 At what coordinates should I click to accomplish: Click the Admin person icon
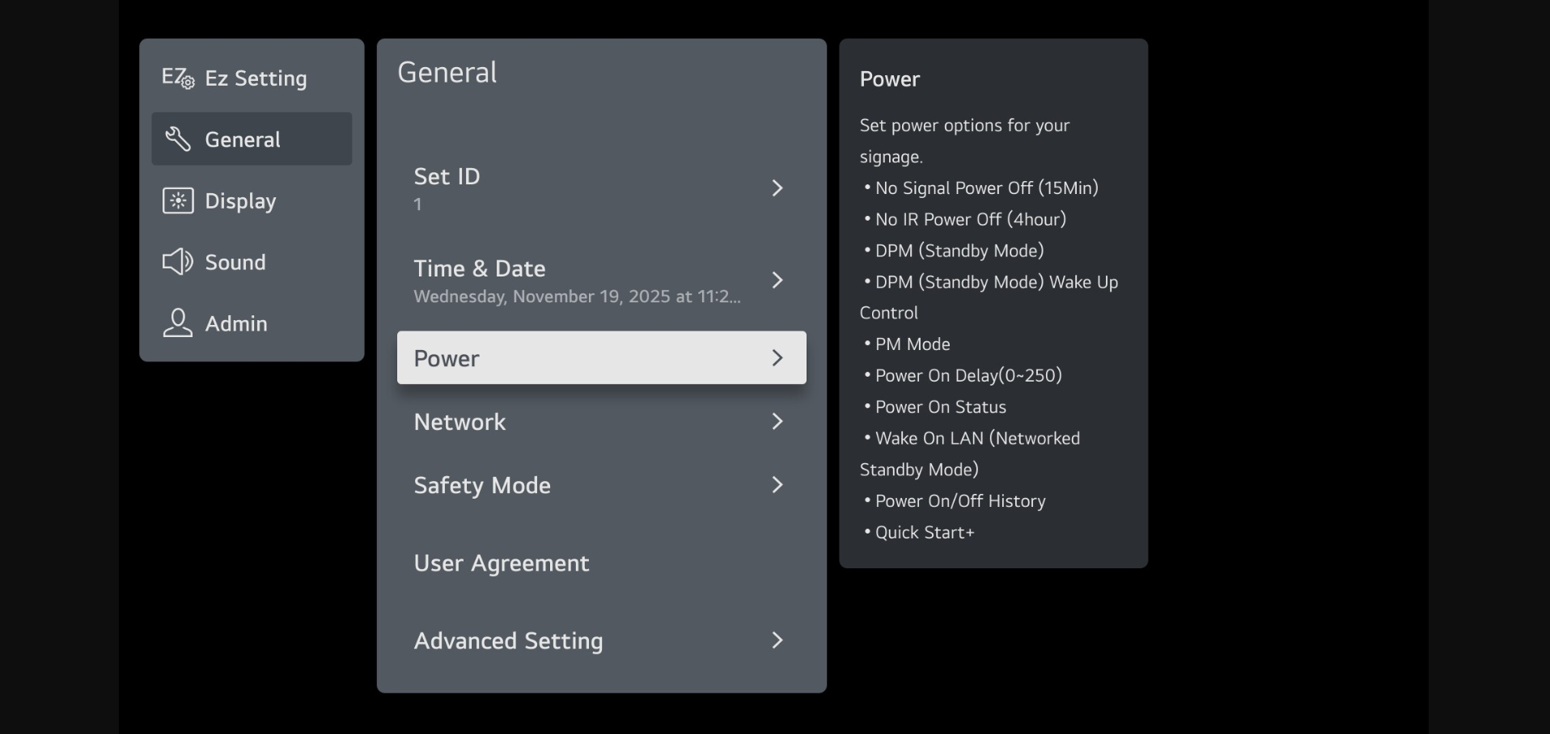tap(178, 323)
